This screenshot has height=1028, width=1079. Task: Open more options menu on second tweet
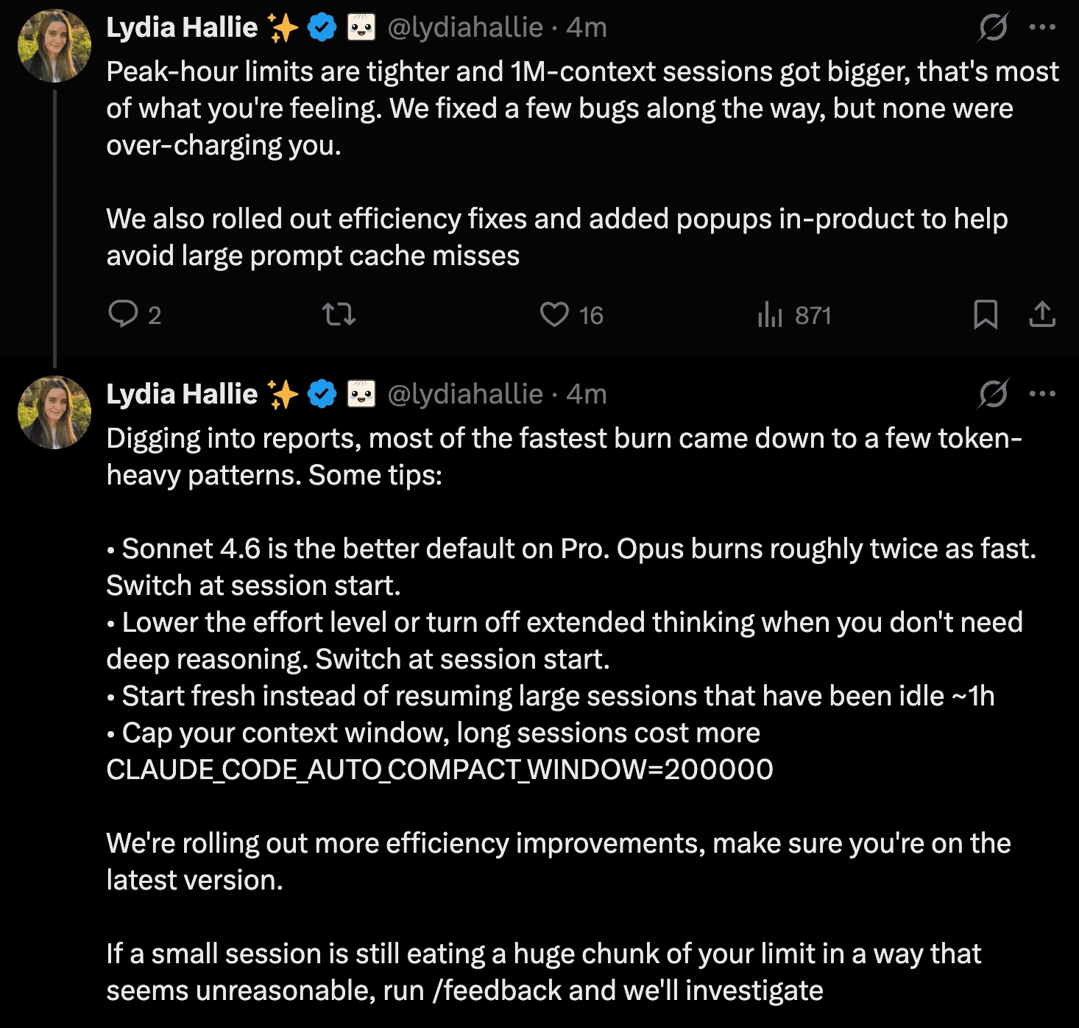click(x=1042, y=394)
